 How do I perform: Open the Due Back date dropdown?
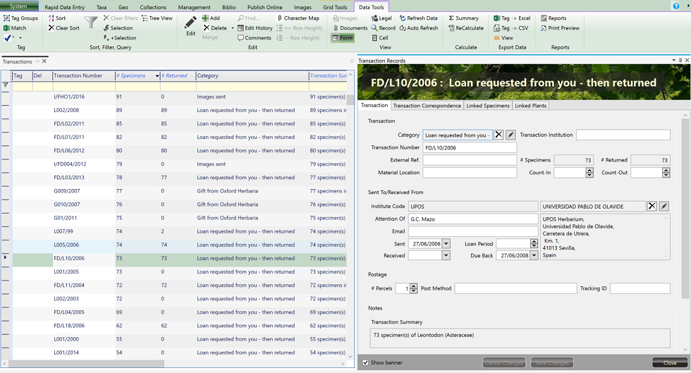point(534,255)
